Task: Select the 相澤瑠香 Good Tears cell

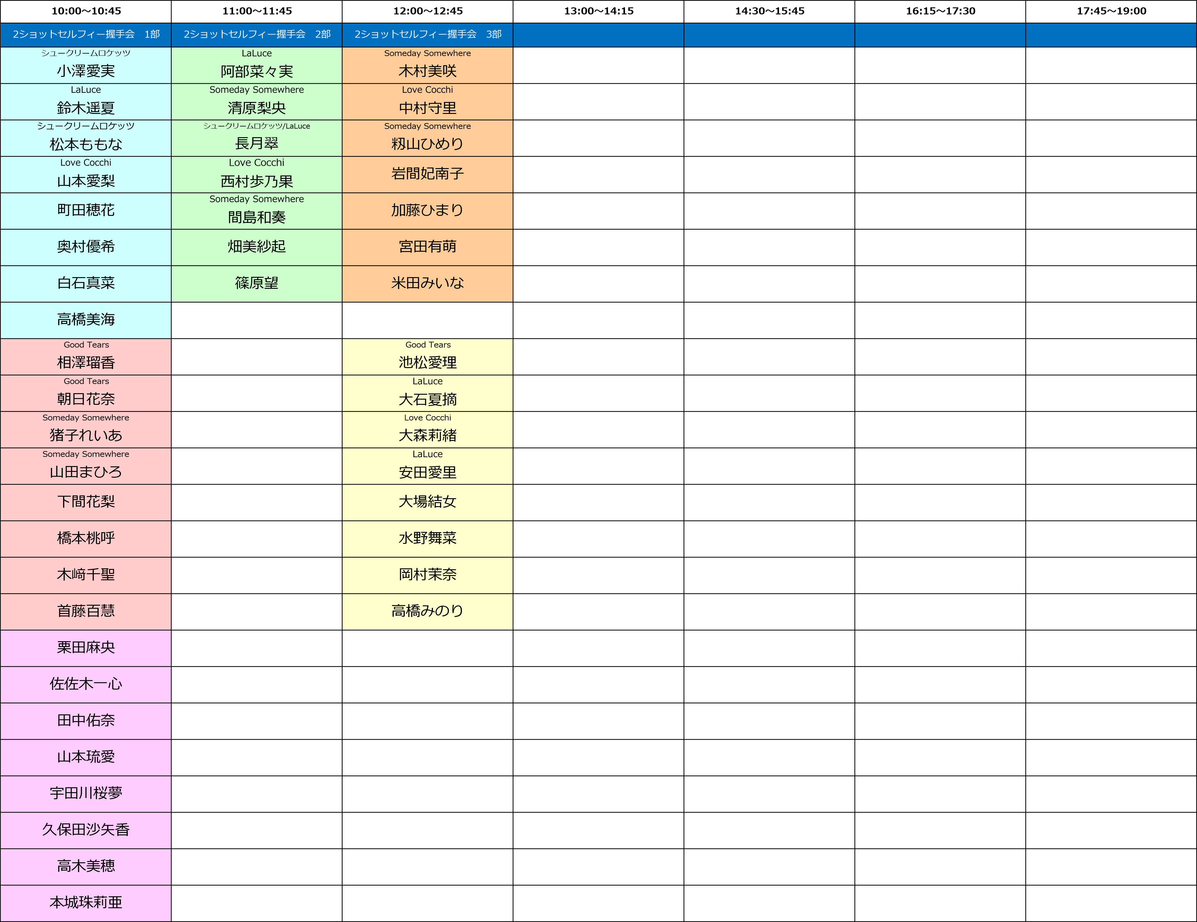Action: 86,357
